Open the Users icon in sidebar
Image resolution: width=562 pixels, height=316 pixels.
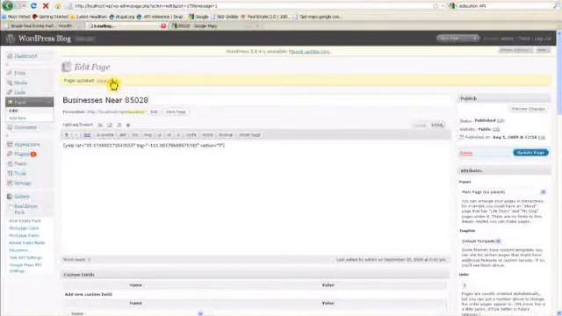click(10, 164)
